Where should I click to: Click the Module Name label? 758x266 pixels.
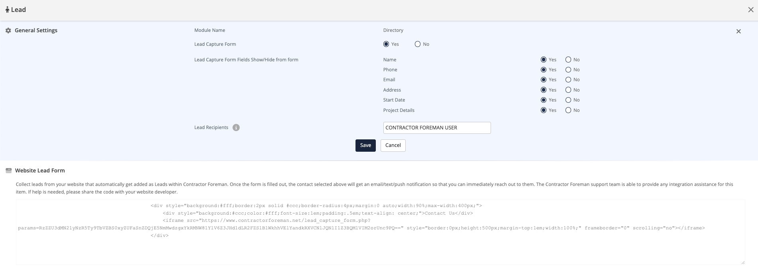[210, 30]
